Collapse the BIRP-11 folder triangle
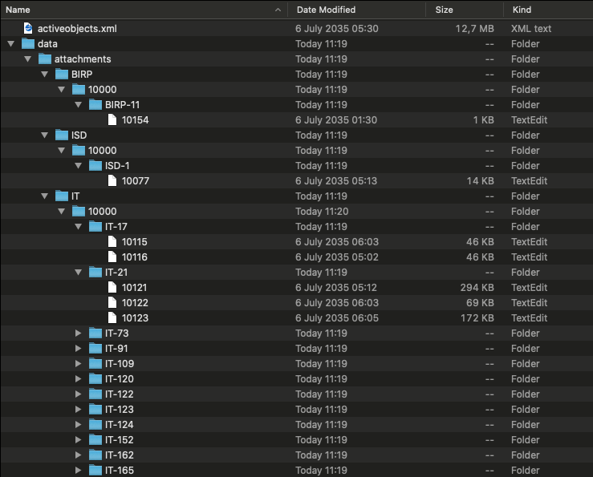This screenshot has width=593, height=477. (x=79, y=105)
